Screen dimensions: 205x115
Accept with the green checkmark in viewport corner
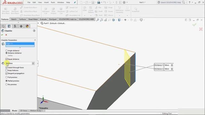194,25
